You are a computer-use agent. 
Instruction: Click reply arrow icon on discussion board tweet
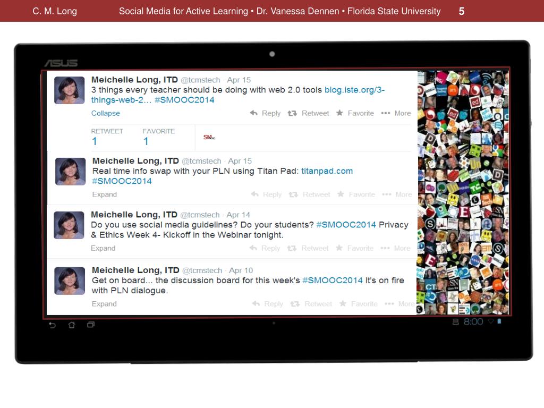coord(256,303)
